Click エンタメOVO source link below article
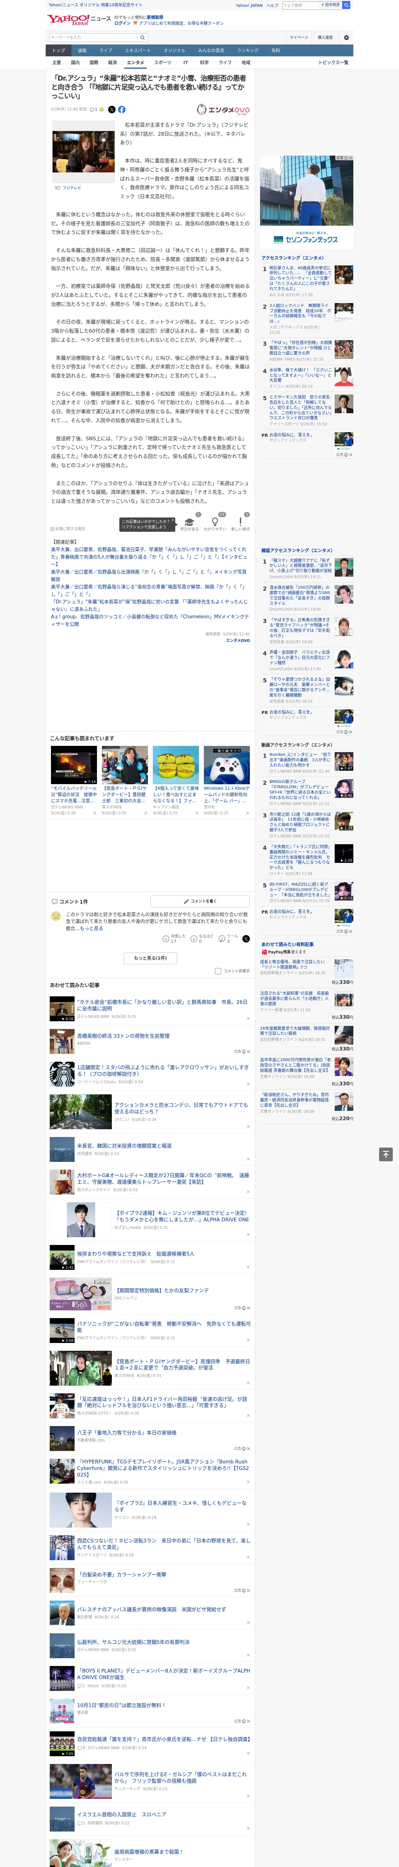The width and height of the screenshot is (399, 1867). click(x=237, y=641)
